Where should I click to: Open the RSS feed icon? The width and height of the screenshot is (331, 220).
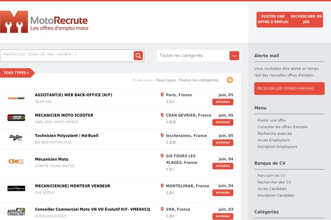pyautogui.click(x=230, y=80)
